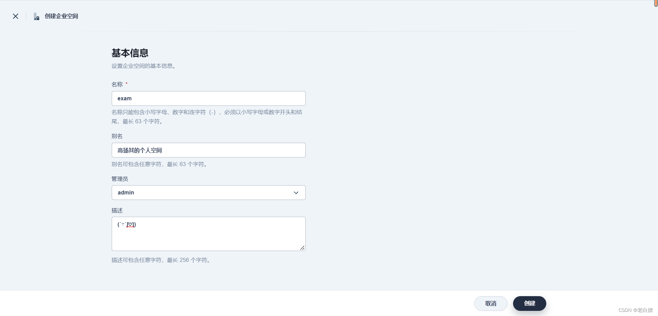Click the workspace building icon beside 创建企业空间
The height and width of the screenshot is (316, 658).
point(36,16)
